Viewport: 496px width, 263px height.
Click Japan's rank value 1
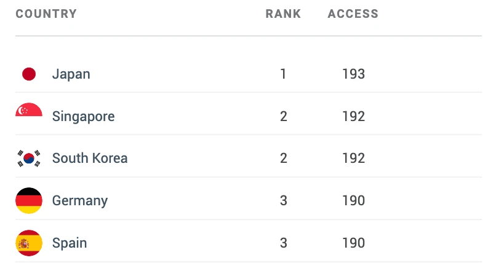click(283, 74)
